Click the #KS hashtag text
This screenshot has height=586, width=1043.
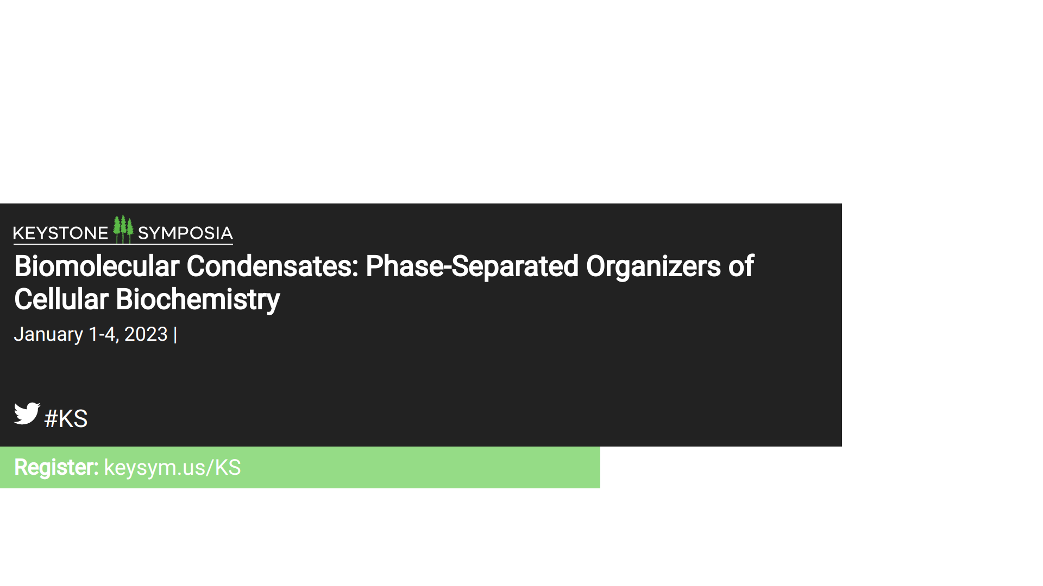[x=66, y=419]
